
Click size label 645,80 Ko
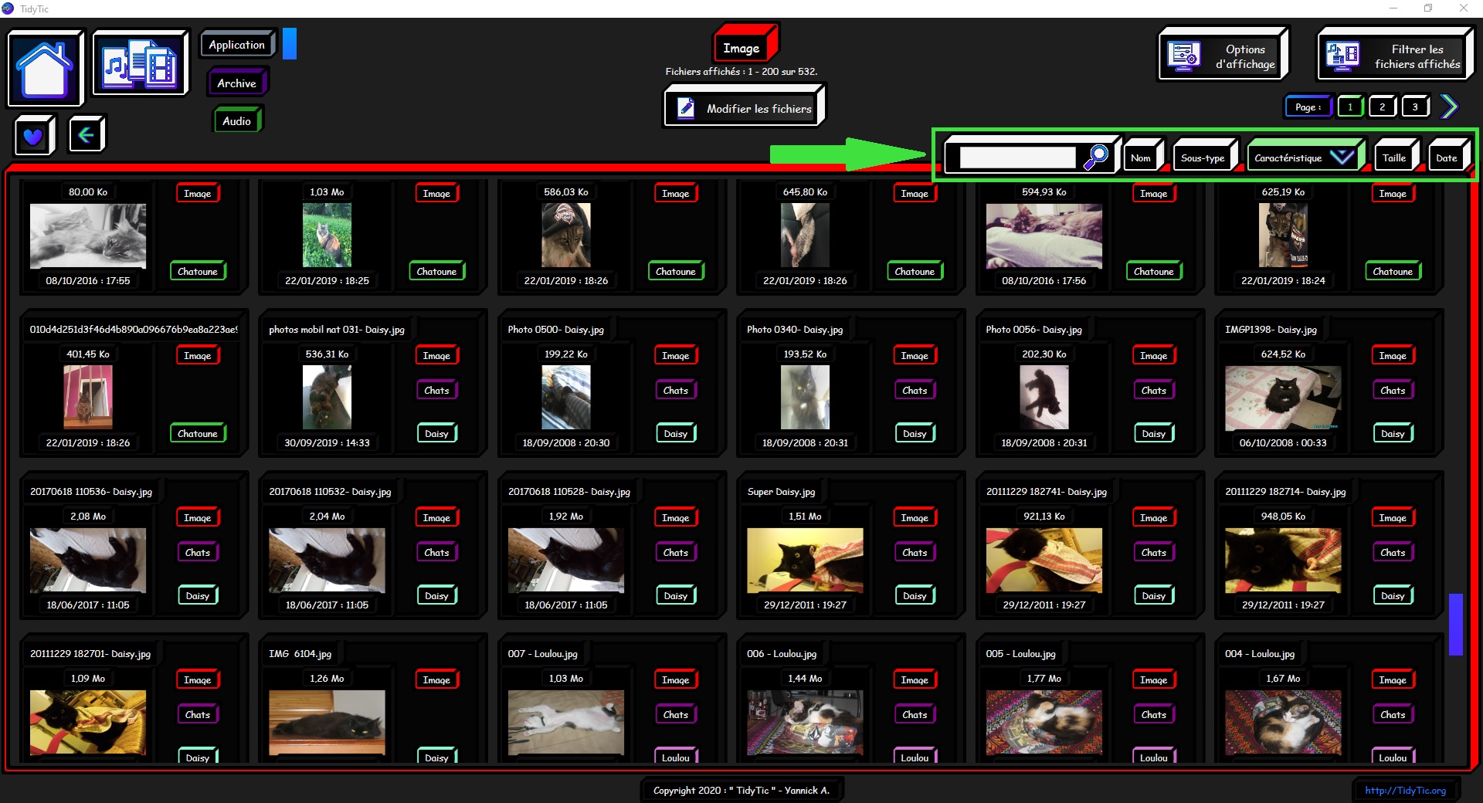point(805,191)
